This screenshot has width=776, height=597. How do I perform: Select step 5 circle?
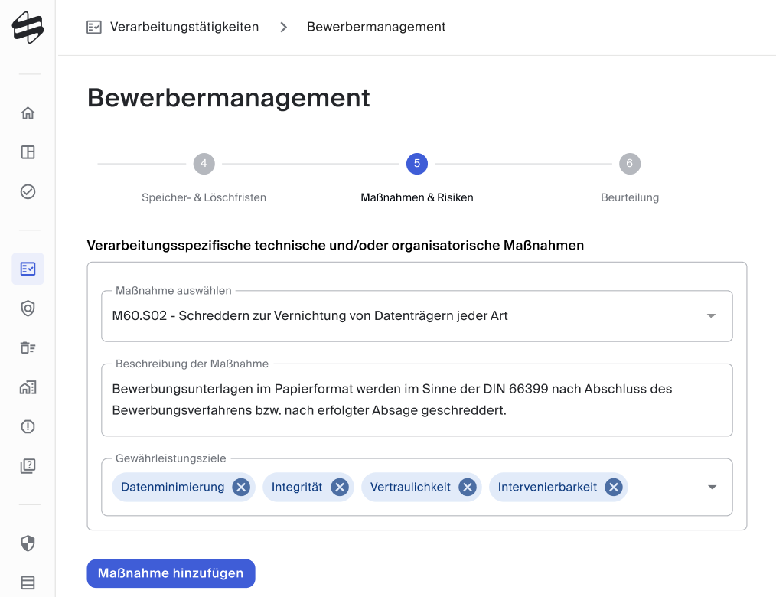pyautogui.click(x=417, y=163)
